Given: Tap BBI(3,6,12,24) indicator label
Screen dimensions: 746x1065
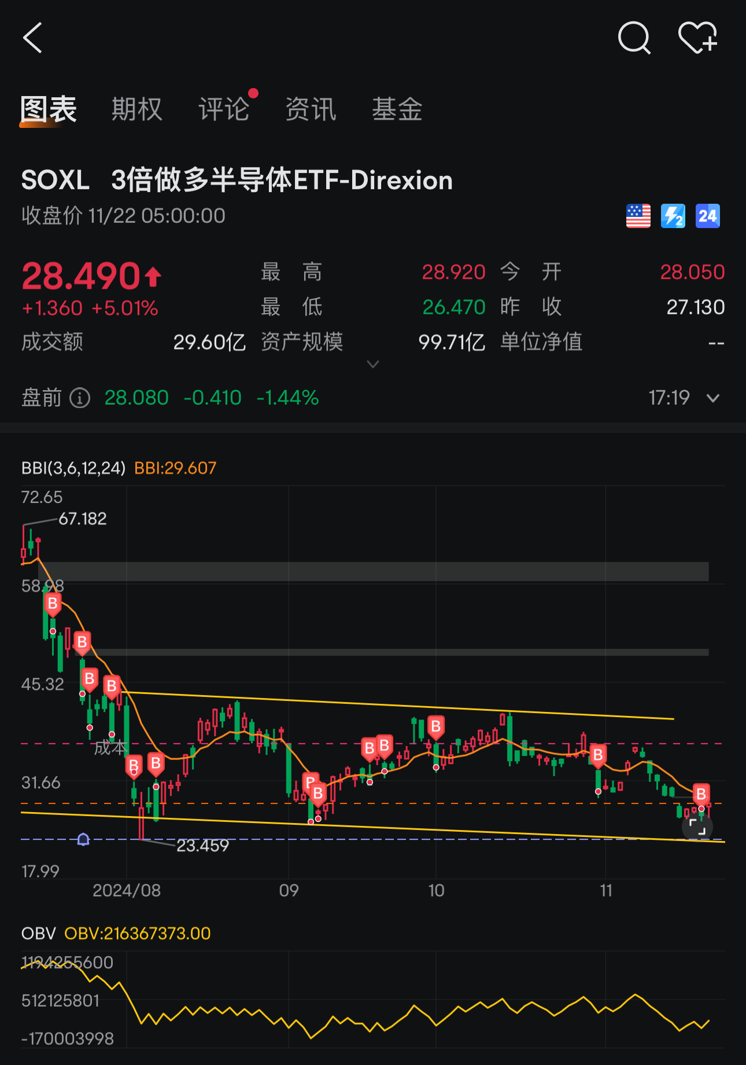Looking at the screenshot, I should tap(73, 468).
